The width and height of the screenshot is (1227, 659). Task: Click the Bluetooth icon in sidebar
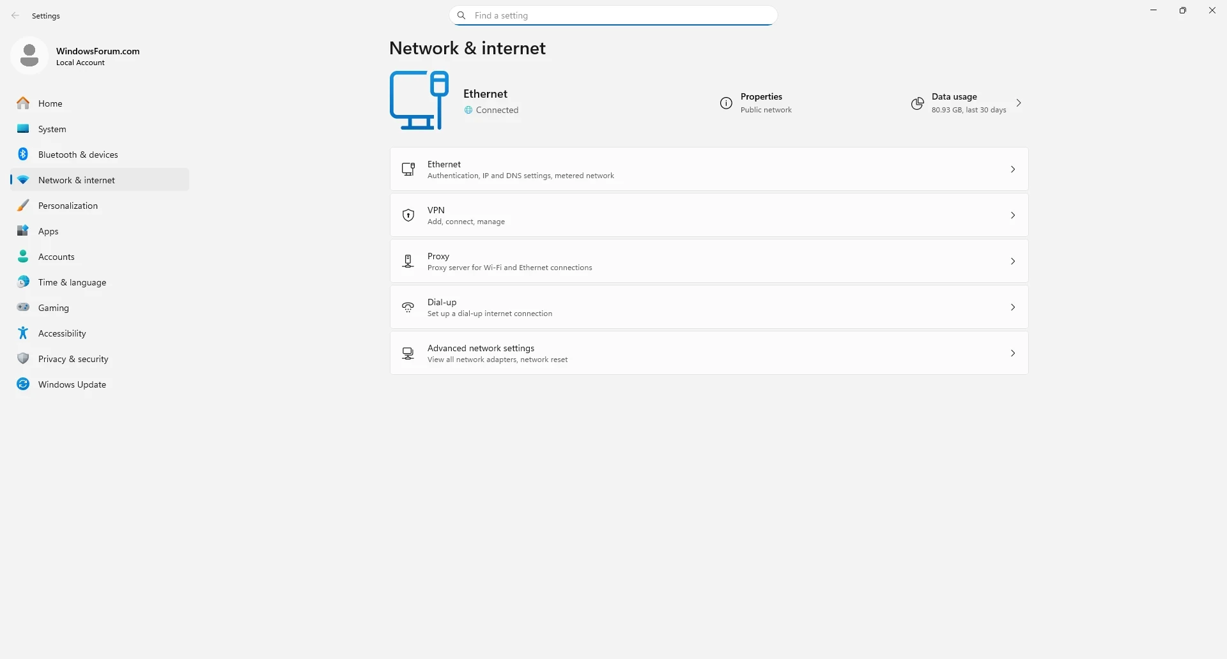pyautogui.click(x=23, y=154)
